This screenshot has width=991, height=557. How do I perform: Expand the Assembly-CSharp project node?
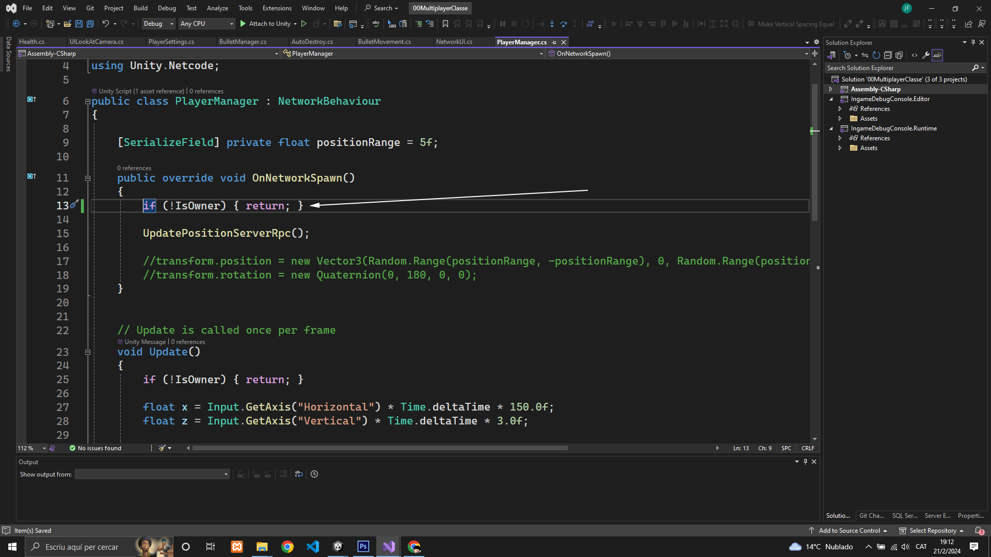coord(830,89)
